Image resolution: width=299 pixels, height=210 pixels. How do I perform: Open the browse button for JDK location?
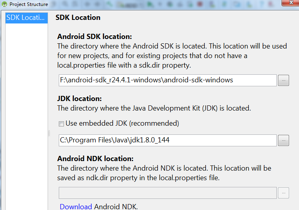pos(283,140)
